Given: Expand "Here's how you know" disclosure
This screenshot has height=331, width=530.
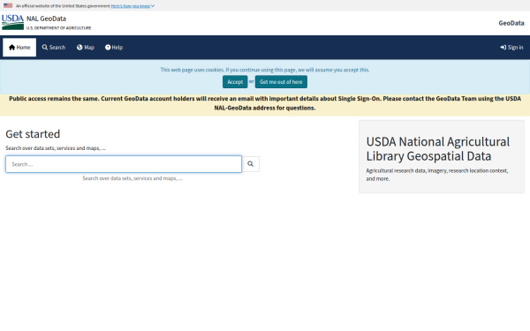Looking at the screenshot, I should [132, 6].
